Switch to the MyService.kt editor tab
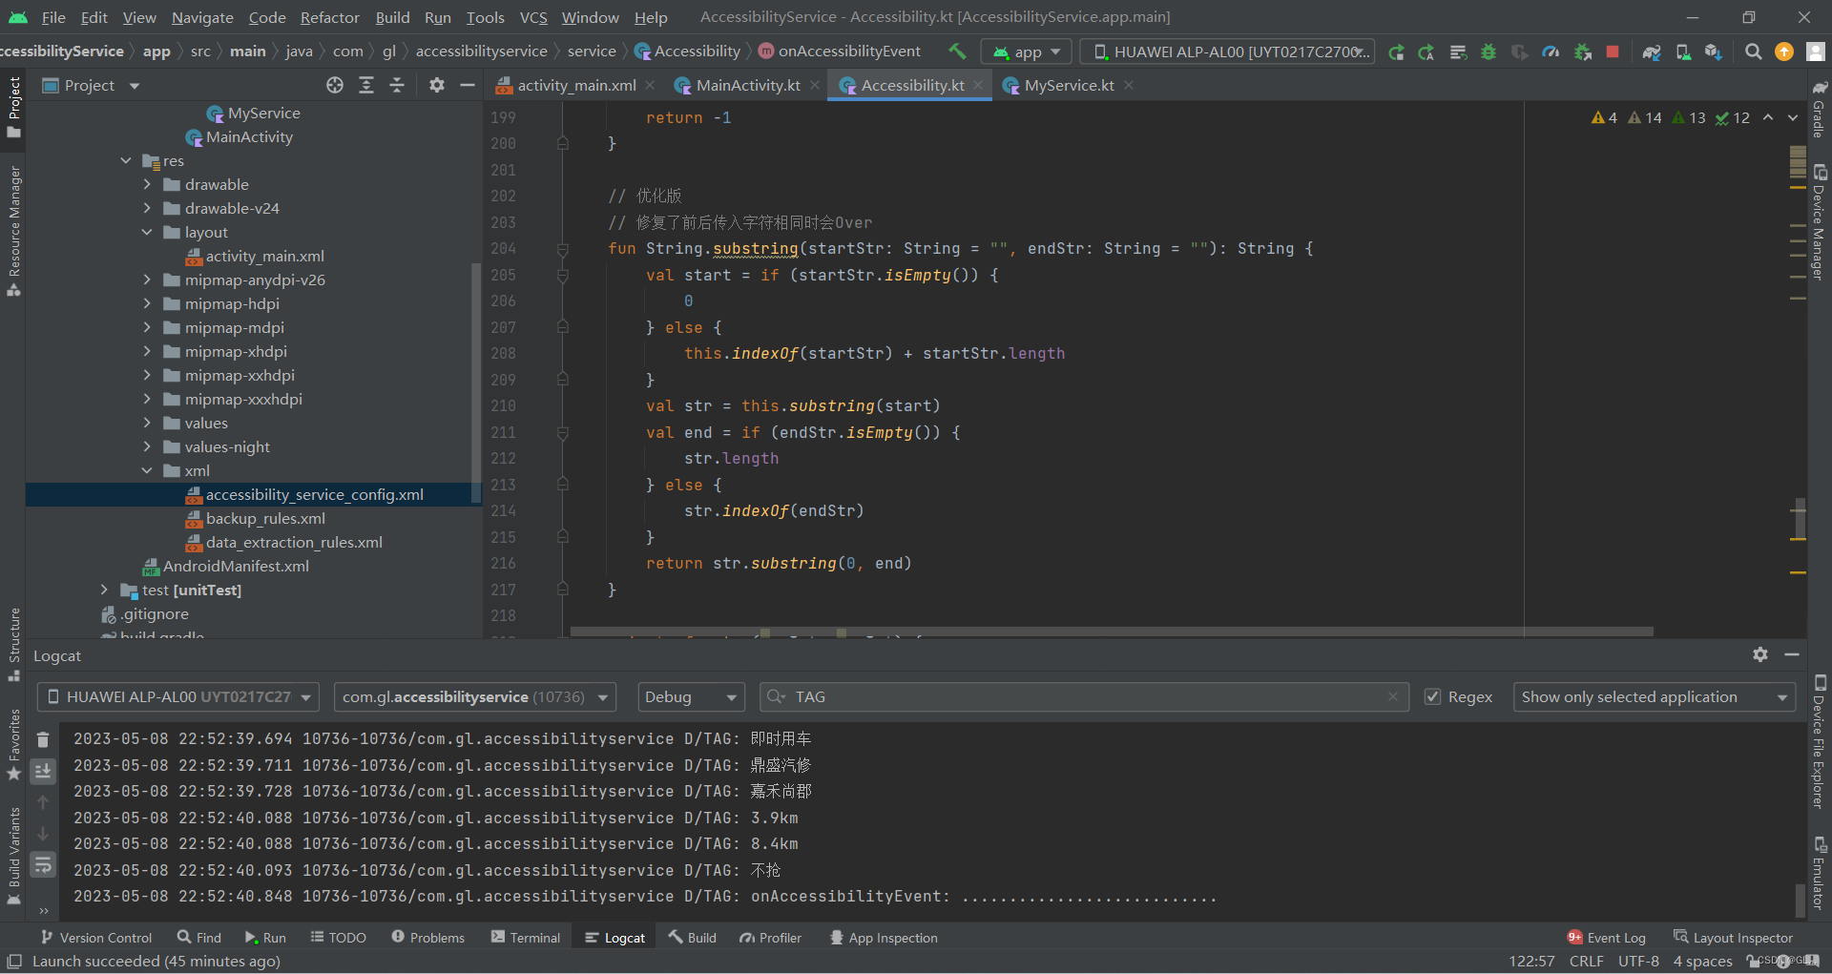The width and height of the screenshot is (1832, 974). tap(1069, 85)
